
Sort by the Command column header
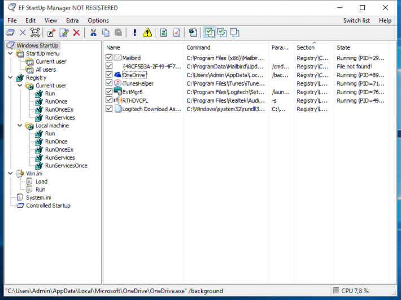[226, 47]
